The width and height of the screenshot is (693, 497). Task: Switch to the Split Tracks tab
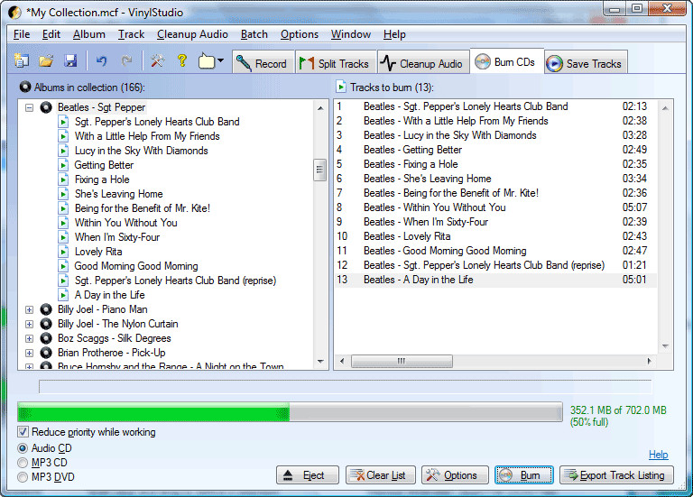click(x=336, y=63)
